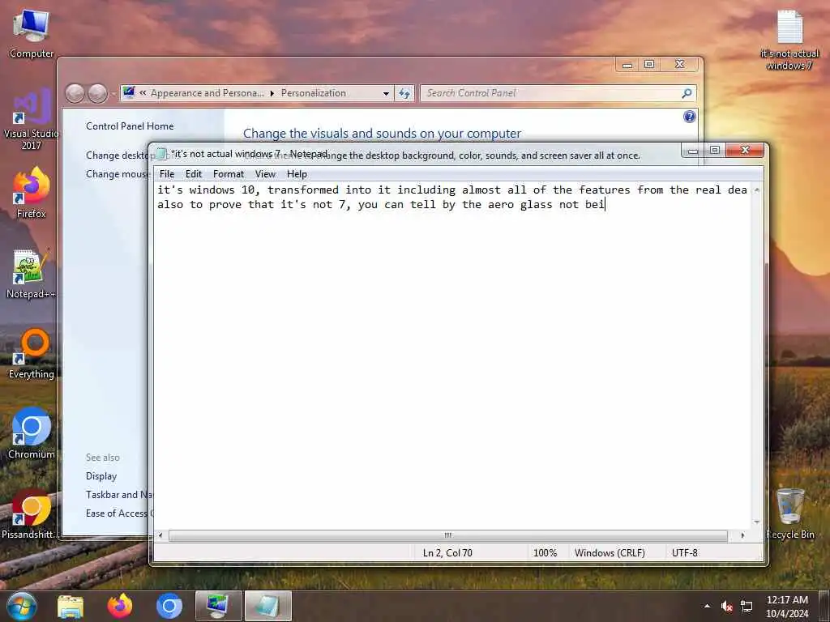This screenshot has width=830, height=622.
Task: Launch Chromium from the taskbar
Action: pos(169,606)
